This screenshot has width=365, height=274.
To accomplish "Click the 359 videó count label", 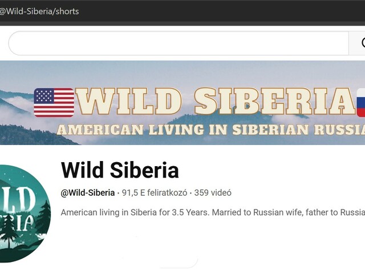I will pos(213,193).
